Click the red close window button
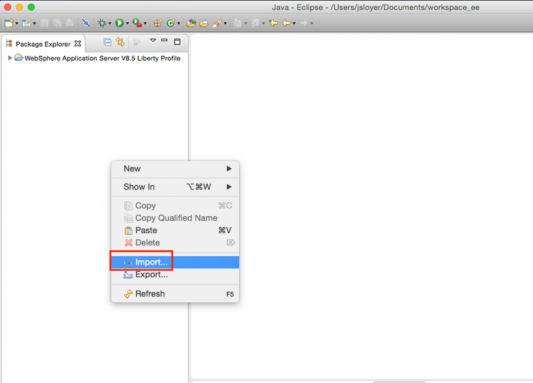This screenshot has width=533, height=383. (x=7, y=7)
